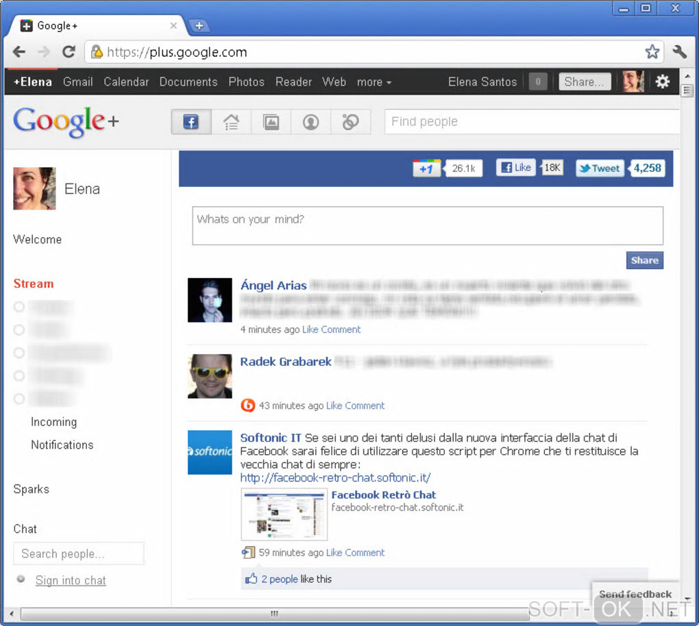This screenshot has height=626, width=699.
Task: Click the +1 button
Action: 427,168
